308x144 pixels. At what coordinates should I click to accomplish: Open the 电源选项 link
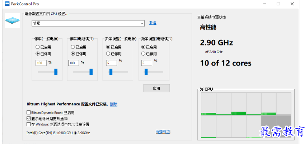[163, 132]
